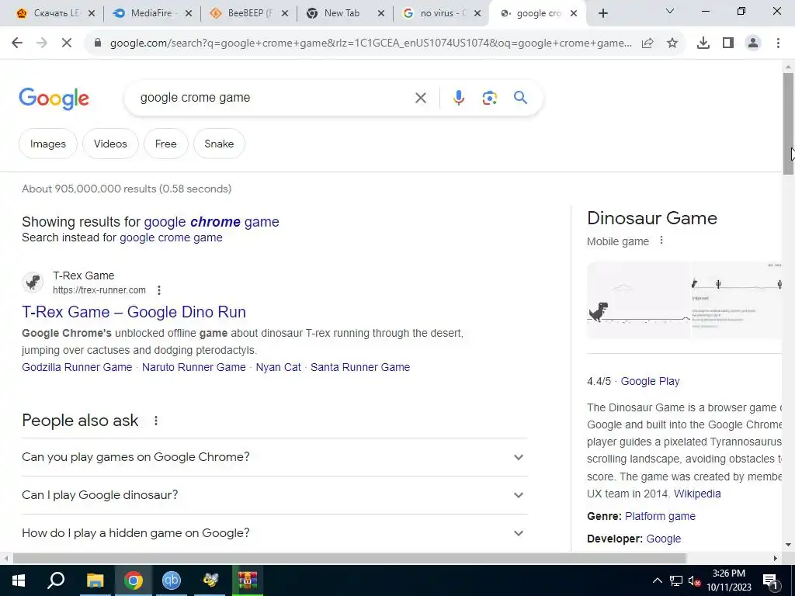The height and width of the screenshot is (596, 795).
Task: Open People also ask options menu
Action: 155,421
